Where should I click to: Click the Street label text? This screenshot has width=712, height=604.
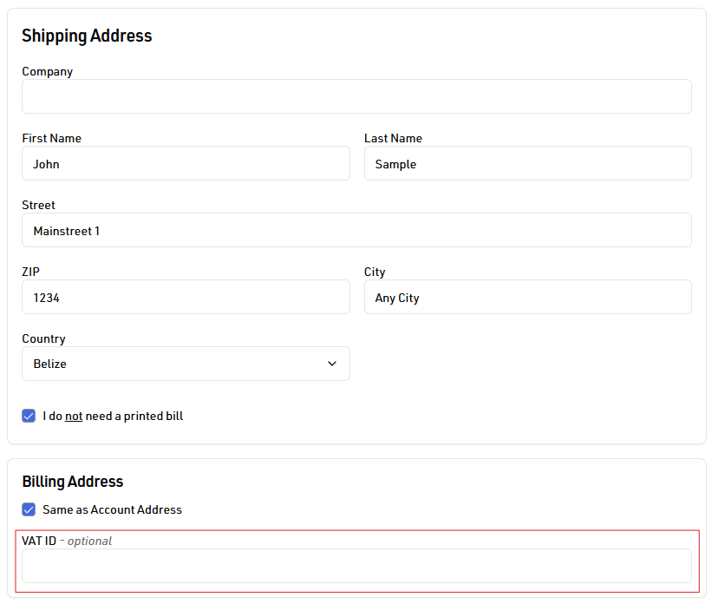click(39, 205)
